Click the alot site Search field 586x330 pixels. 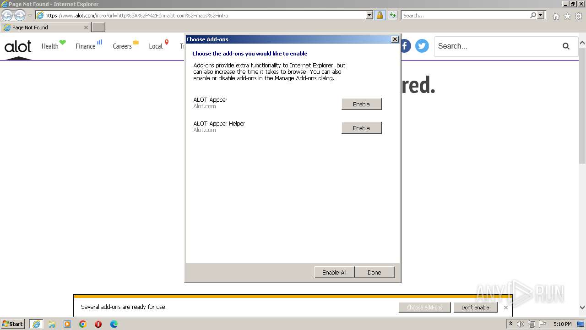click(497, 46)
